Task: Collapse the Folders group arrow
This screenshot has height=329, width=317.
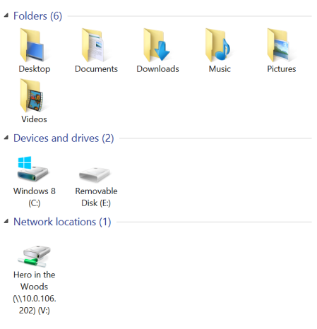Action: pos(6,16)
